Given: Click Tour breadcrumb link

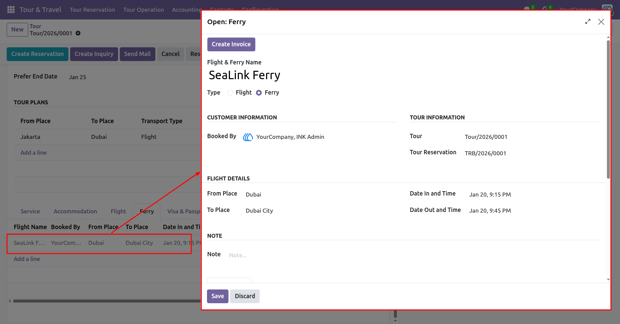Looking at the screenshot, I should point(36,26).
